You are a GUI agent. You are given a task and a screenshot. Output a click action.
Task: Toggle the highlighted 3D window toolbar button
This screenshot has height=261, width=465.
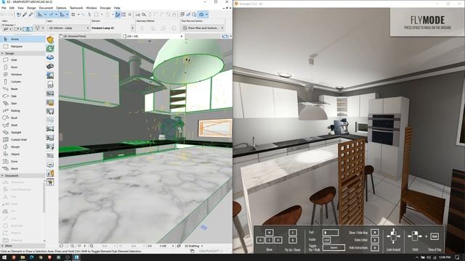pos(201,14)
